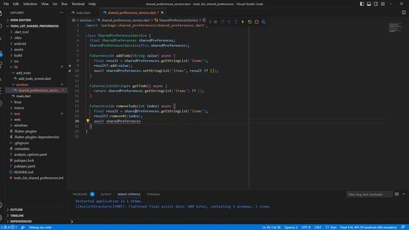Stop debugging with red square icon

[x=257, y=22]
